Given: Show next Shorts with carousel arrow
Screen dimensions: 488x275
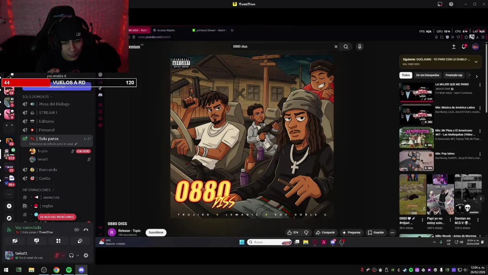Looking at the screenshot, I should 480,199.
